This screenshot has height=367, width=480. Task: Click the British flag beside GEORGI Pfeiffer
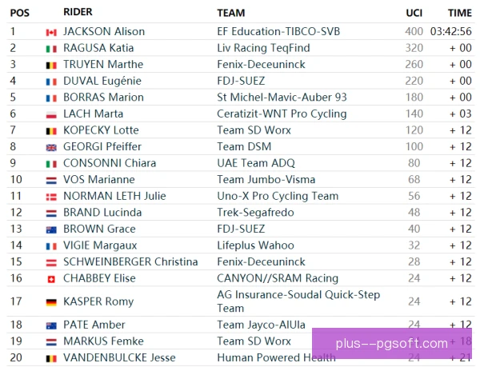point(51,148)
